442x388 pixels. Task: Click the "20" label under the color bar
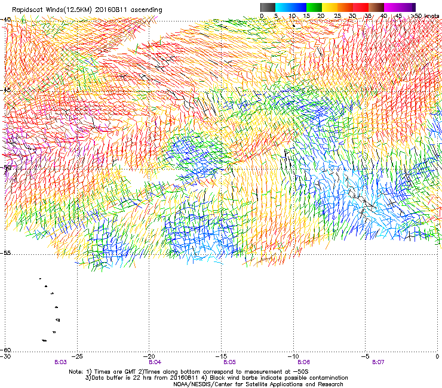[321, 16]
